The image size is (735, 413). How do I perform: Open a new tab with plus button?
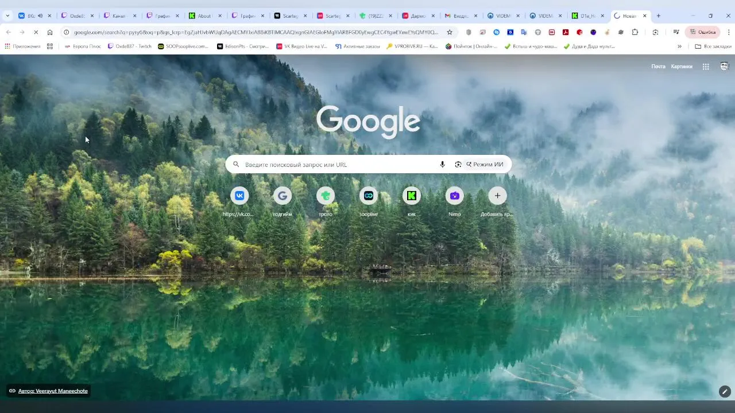[x=659, y=16]
